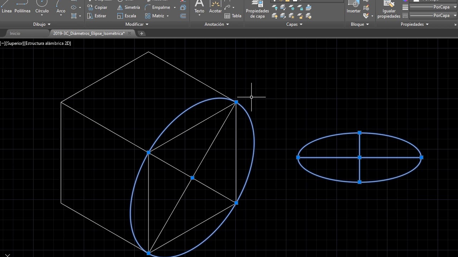The width and height of the screenshot is (458, 257).
Task: Click the top grip of the small ellipse
Action: (x=360, y=133)
